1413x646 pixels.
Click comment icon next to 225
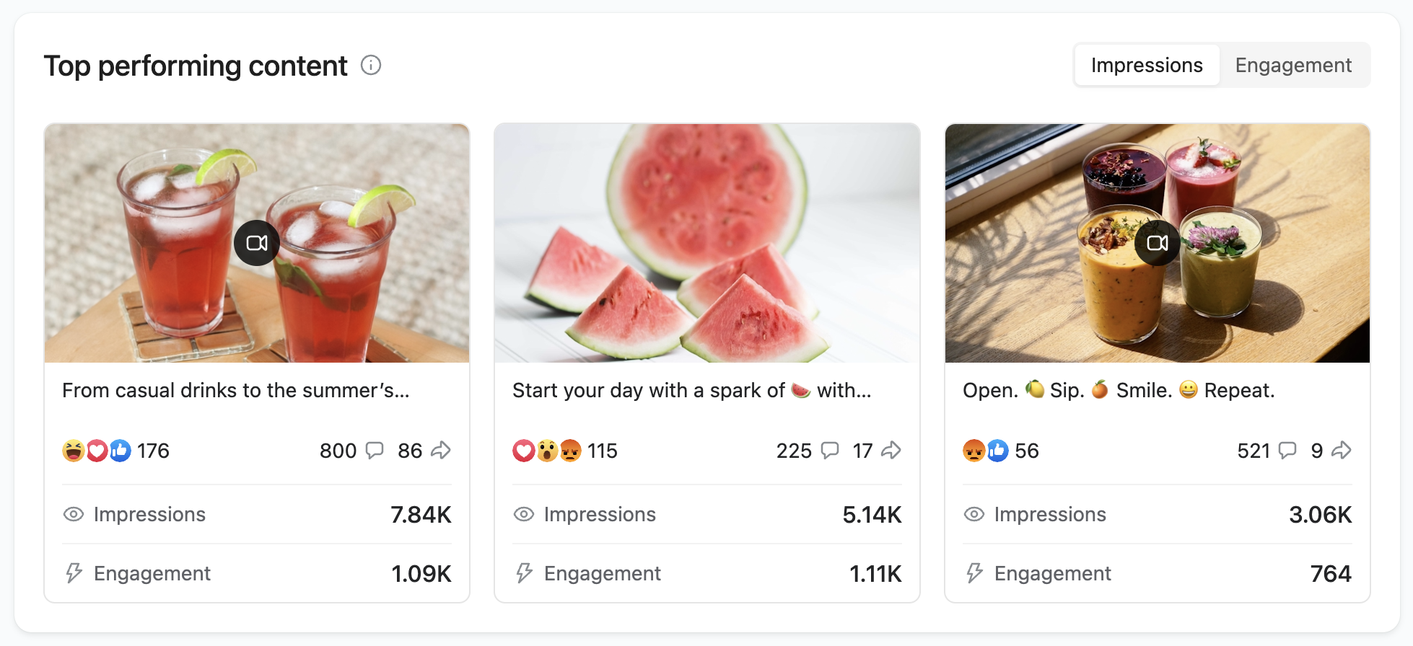[830, 451]
